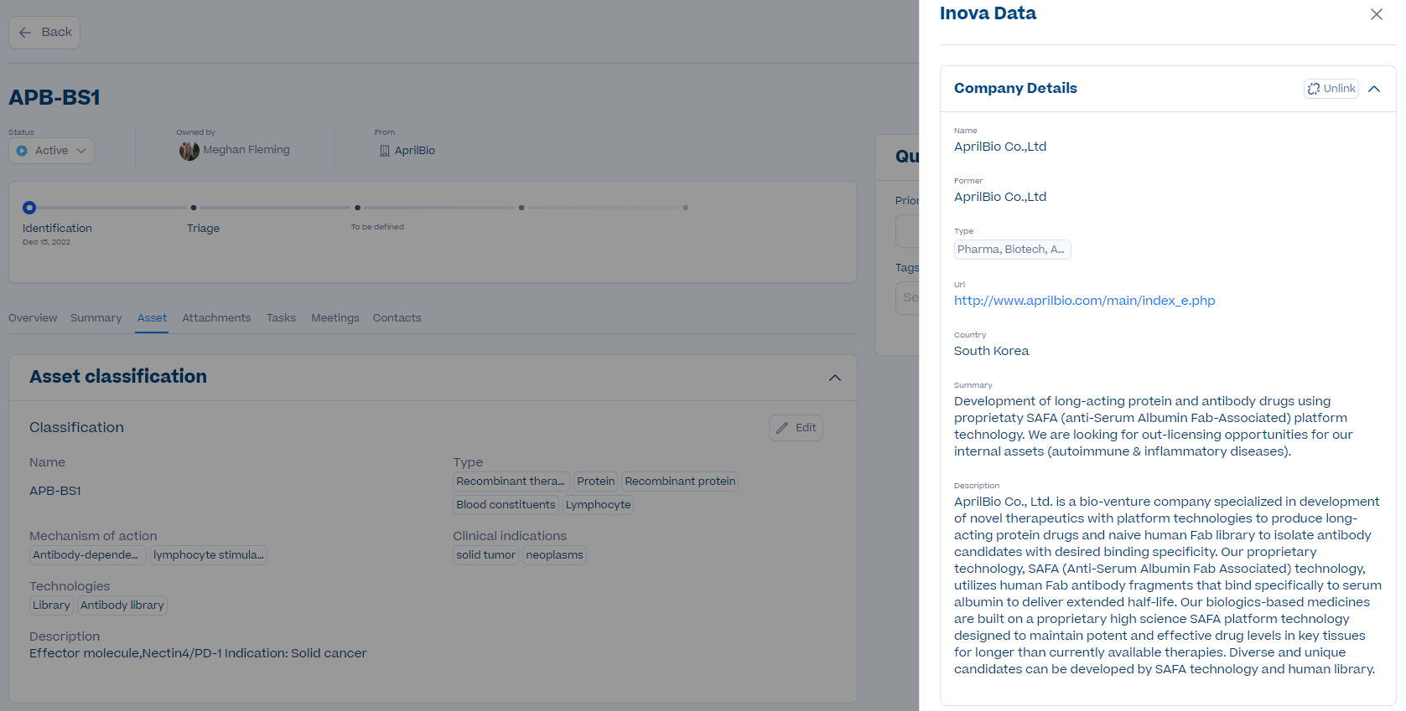This screenshot has height=711, width=1406.
Task: Close the Inova Data panel
Action: click(1376, 14)
